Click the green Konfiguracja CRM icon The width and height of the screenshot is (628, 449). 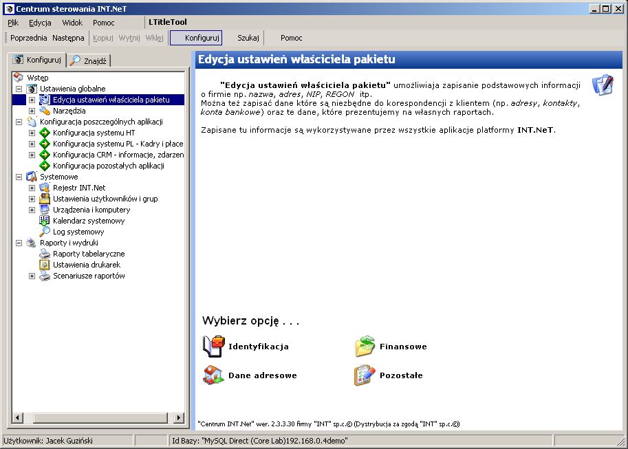point(45,155)
